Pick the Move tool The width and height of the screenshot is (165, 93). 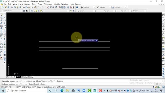point(2,28)
